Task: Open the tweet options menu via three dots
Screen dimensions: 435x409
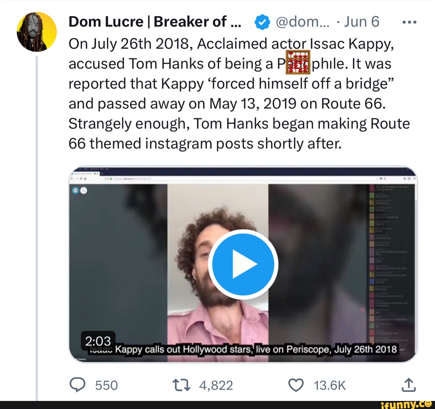Action: coord(409,22)
